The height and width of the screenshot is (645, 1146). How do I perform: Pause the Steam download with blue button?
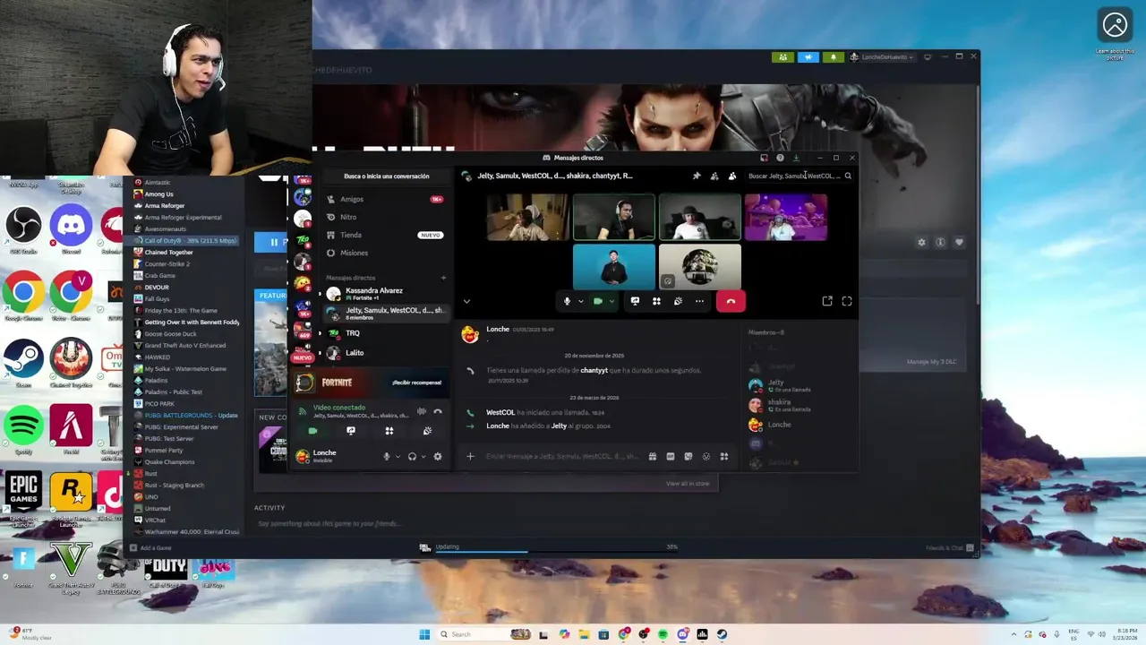coord(271,242)
